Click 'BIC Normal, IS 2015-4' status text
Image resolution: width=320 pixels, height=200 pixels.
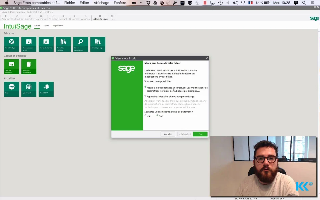pyautogui.click(x=246, y=199)
